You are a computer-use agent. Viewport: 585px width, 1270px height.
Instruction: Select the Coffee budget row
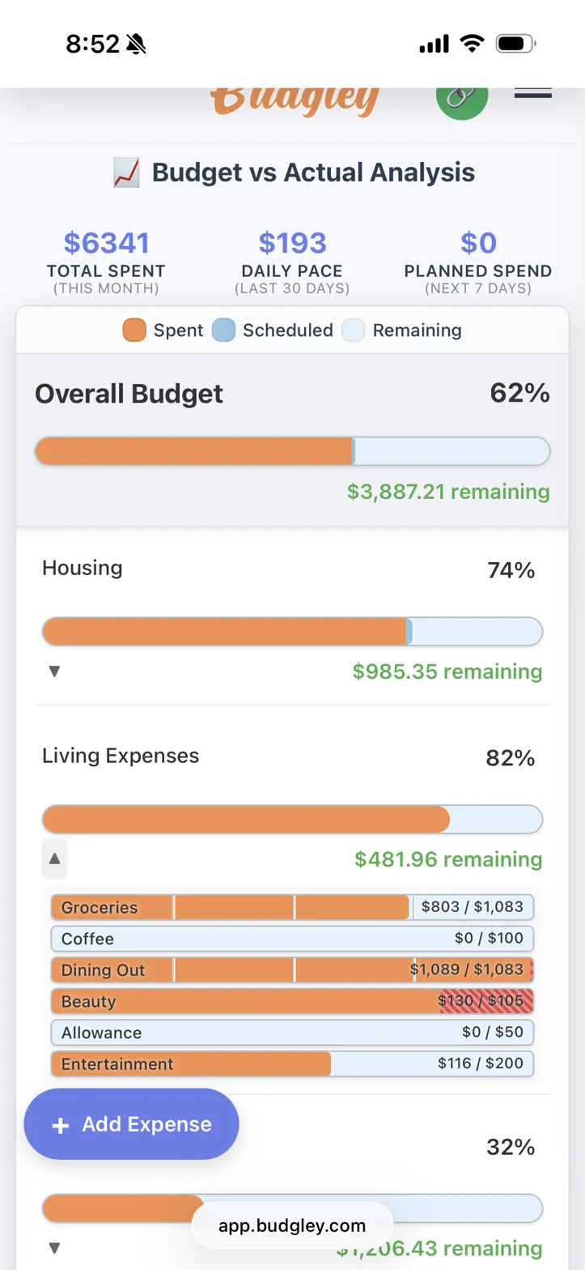(x=292, y=939)
